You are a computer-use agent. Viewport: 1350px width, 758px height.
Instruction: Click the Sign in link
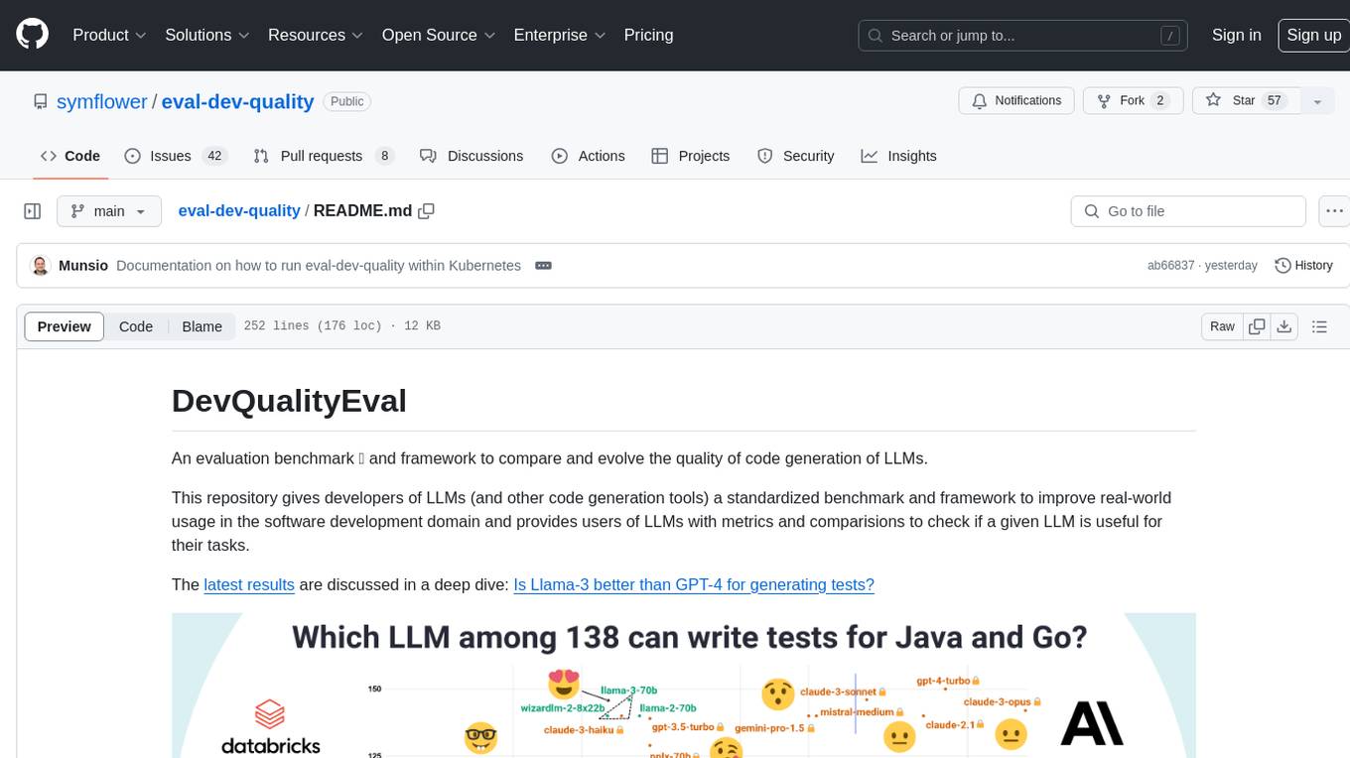click(1236, 35)
